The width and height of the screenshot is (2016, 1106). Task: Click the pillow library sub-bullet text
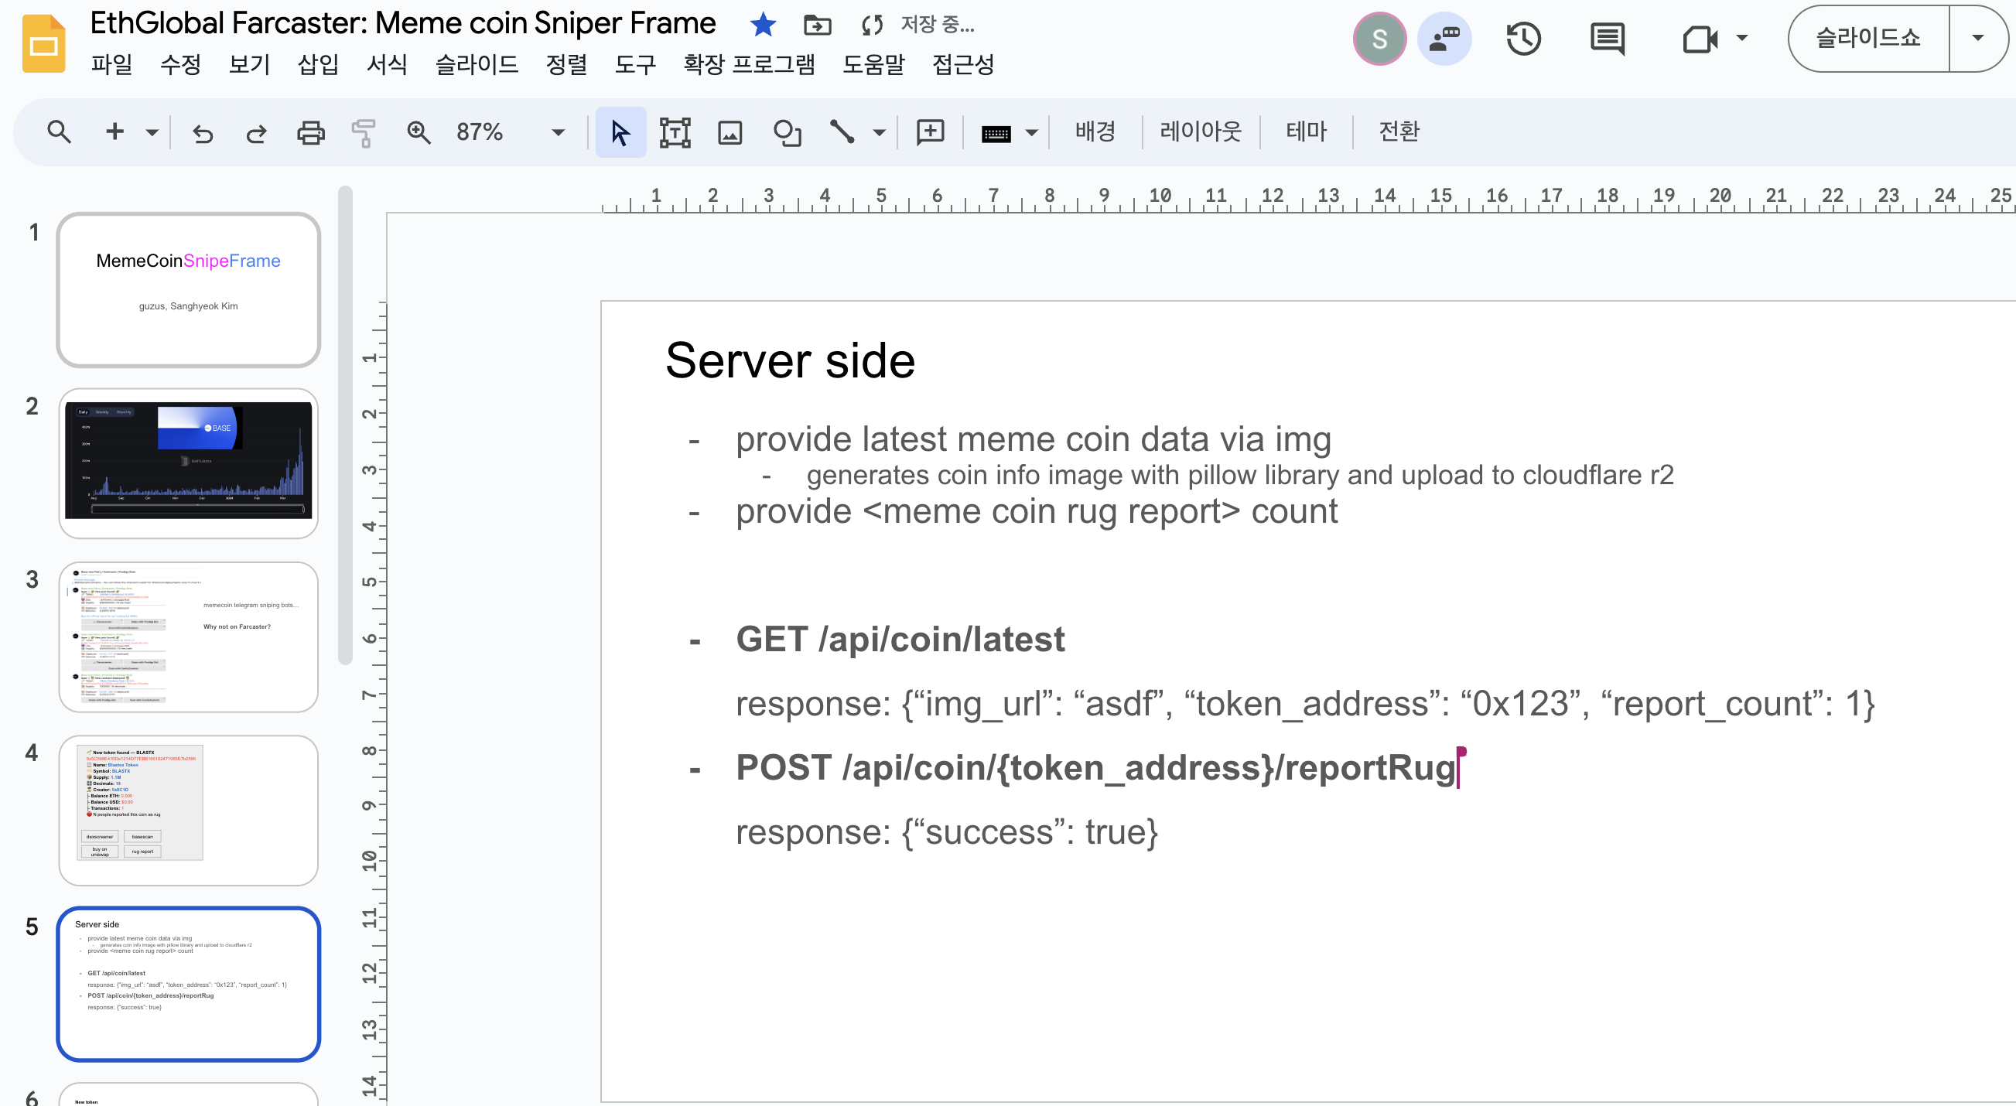(1239, 475)
